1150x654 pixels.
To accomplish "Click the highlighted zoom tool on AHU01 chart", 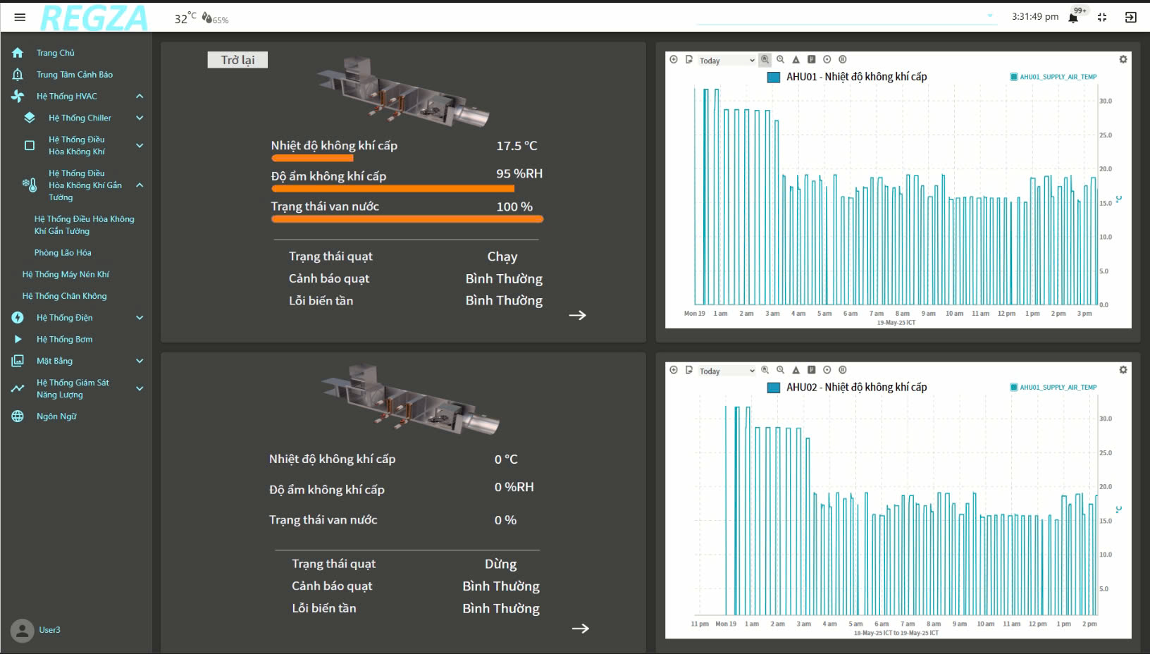I will point(765,60).
